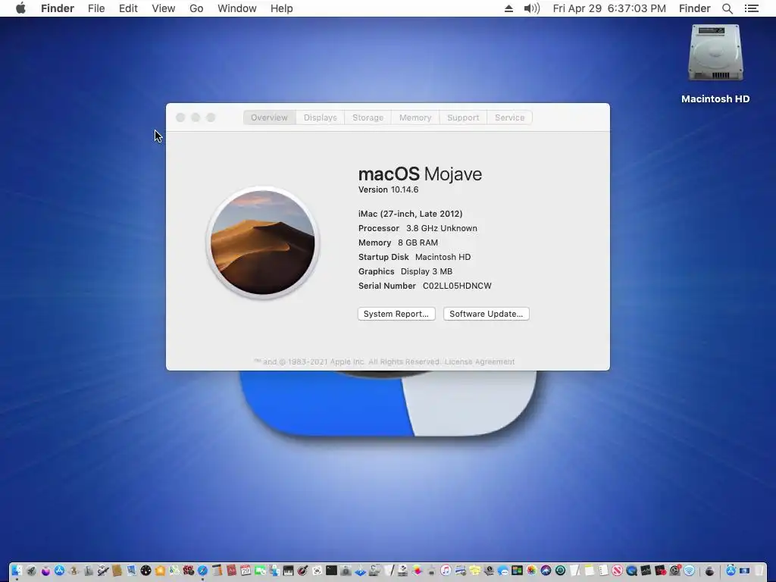Image resolution: width=776 pixels, height=582 pixels.
Task: Open the Trash in the Dock
Action: (758, 571)
